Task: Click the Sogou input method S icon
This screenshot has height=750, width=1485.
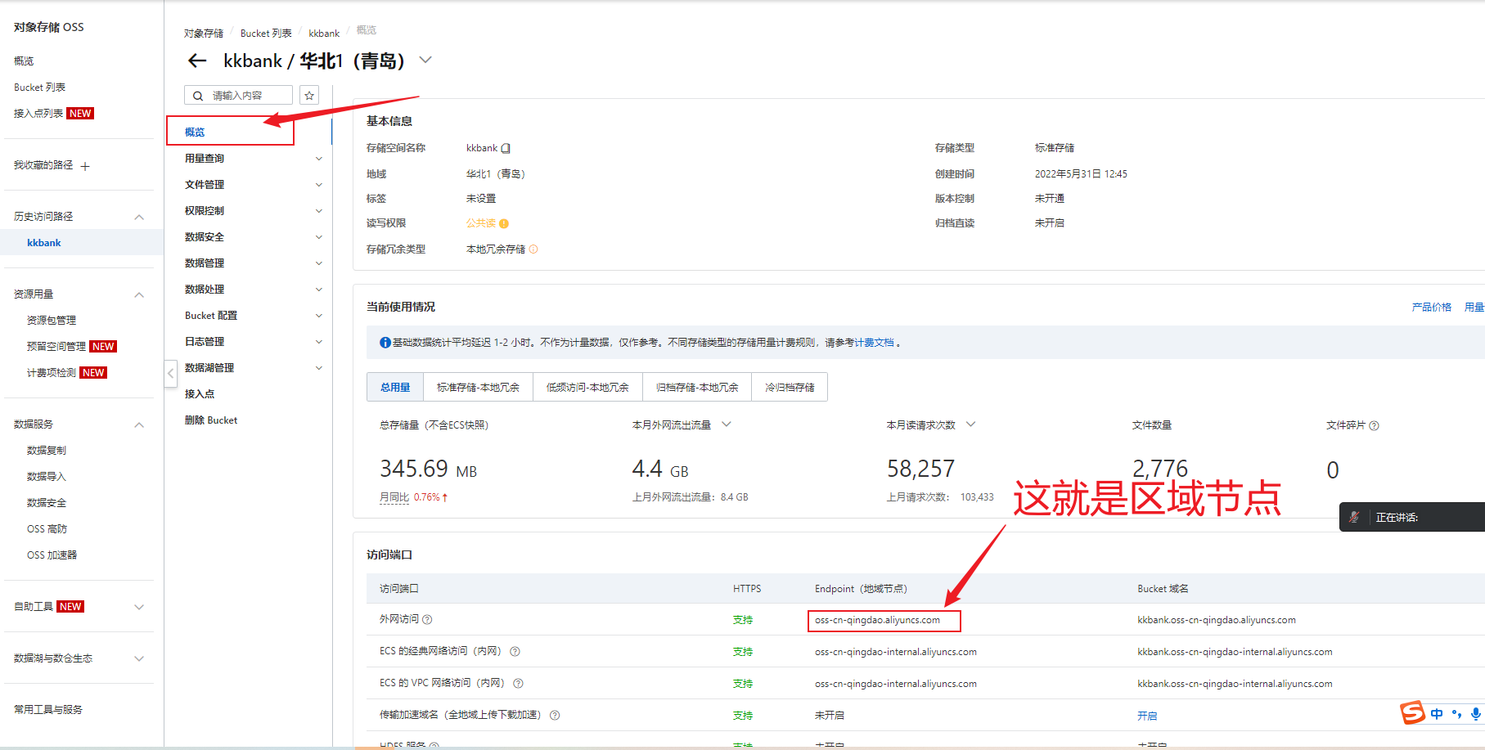Action: [x=1412, y=713]
